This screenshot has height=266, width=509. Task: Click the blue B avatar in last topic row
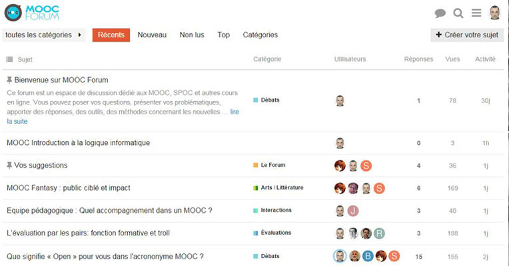(x=368, y=256)
